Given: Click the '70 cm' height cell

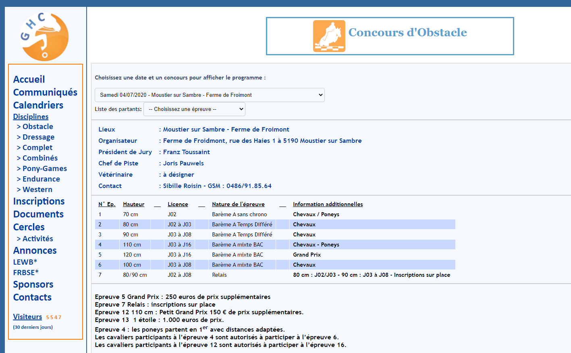Looking at the screenshot, I should (131, 214).
